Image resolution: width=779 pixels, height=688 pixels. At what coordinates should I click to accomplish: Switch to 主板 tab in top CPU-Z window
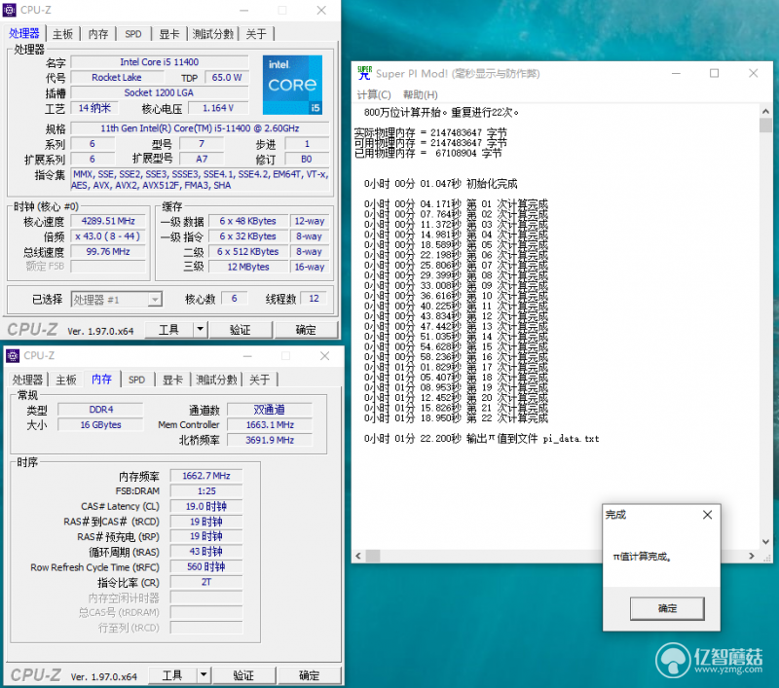(63, 34)
